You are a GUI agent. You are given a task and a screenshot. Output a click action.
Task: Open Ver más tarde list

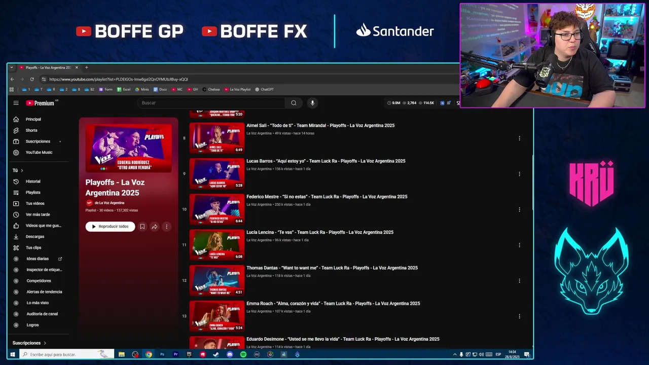click(x=38, y=214)
